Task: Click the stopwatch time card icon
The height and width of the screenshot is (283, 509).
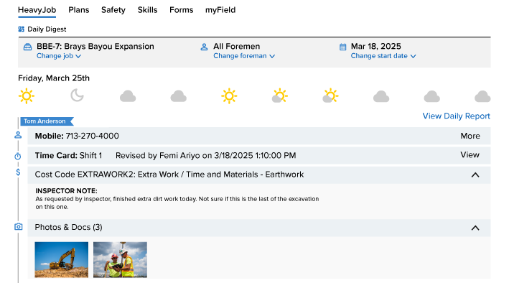Action: point(18,157)
